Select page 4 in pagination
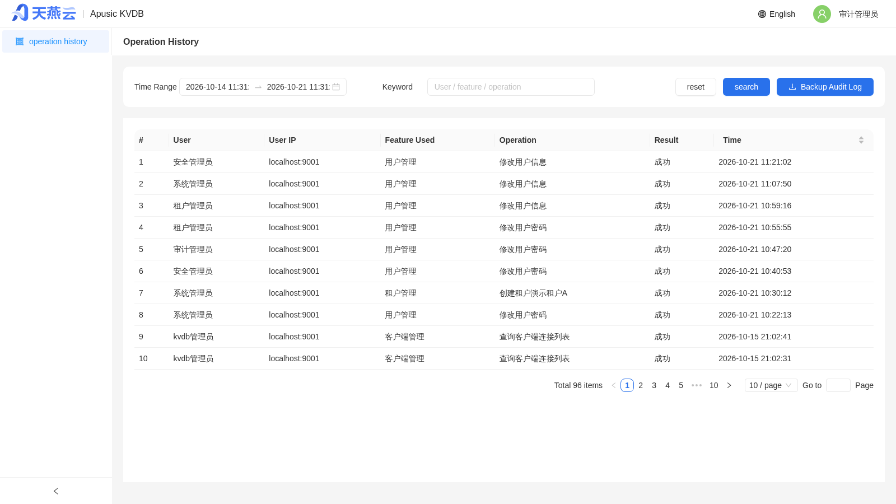This screenshot has width=896, height=504. point(668,385)
